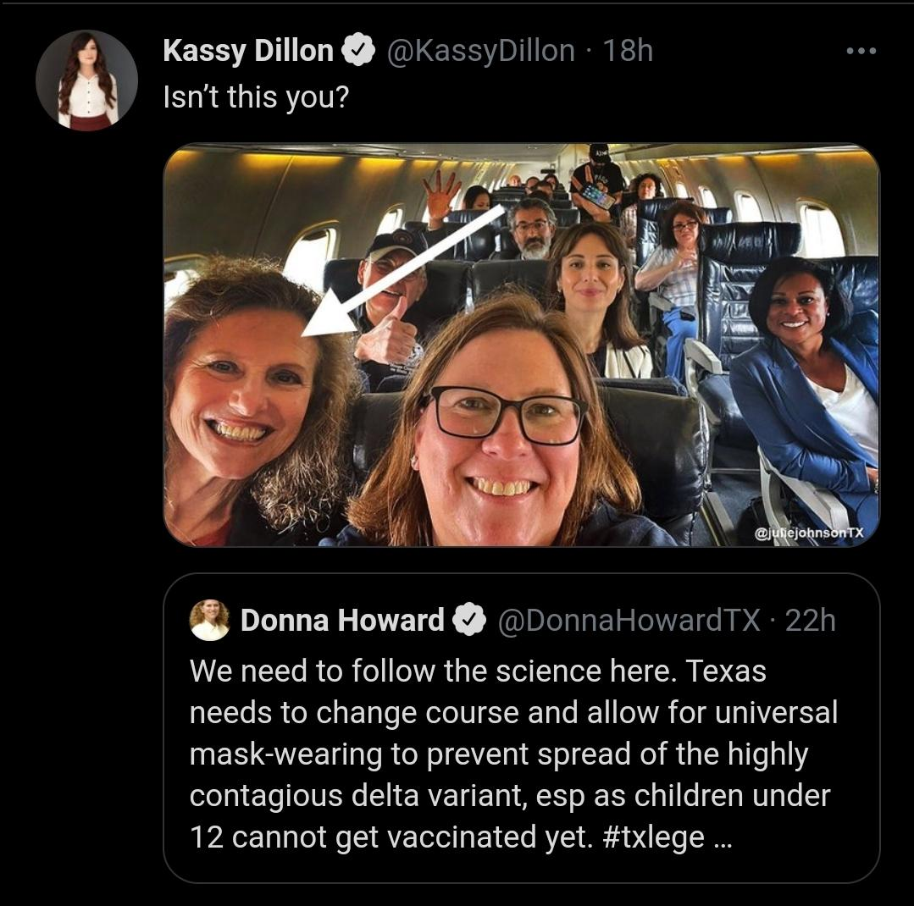Viewport: 914px width, 906px height.
Task: Click verified badge beside Kassy Dillon
Action: [358, 52]
